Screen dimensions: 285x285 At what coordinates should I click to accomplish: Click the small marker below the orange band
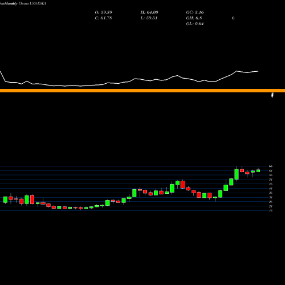[x=272, y=95]
